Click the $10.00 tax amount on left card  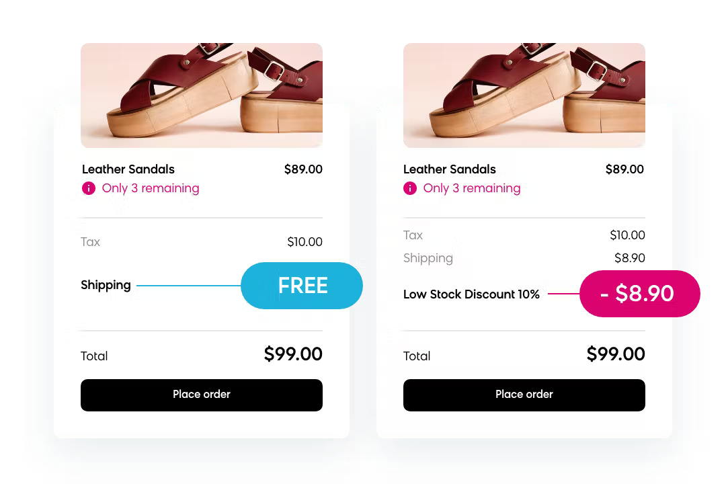305,242
